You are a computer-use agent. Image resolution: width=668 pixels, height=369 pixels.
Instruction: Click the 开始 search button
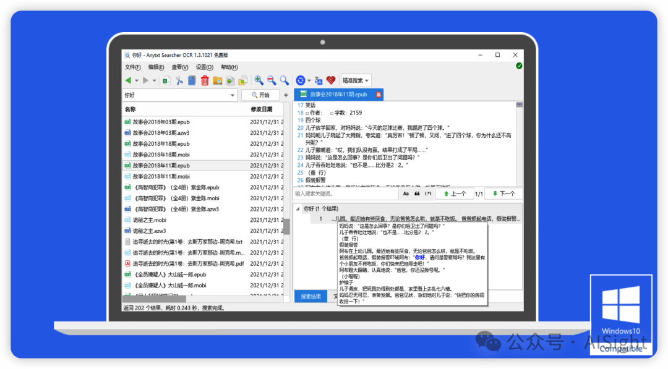pos(260,95)
